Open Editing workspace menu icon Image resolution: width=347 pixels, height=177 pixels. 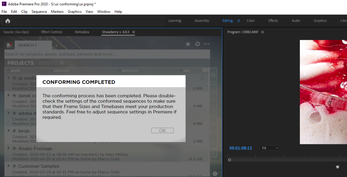pos(238,21)
